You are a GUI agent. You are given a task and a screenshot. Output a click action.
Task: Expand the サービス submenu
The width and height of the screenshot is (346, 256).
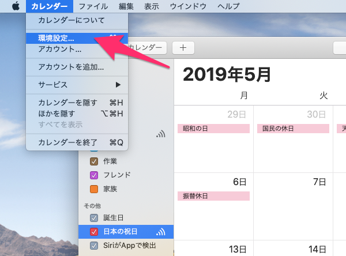point(77,85)
